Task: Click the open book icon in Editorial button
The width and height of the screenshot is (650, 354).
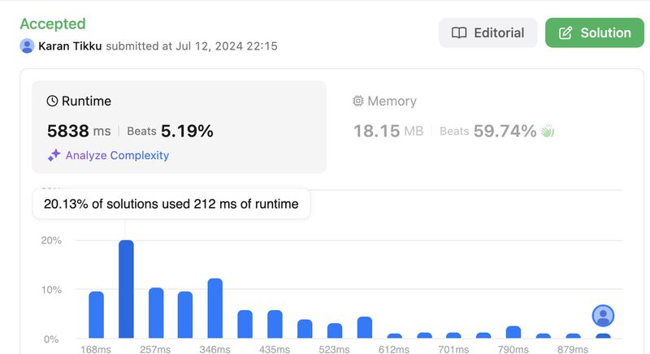Action: (x=459, y=32)
